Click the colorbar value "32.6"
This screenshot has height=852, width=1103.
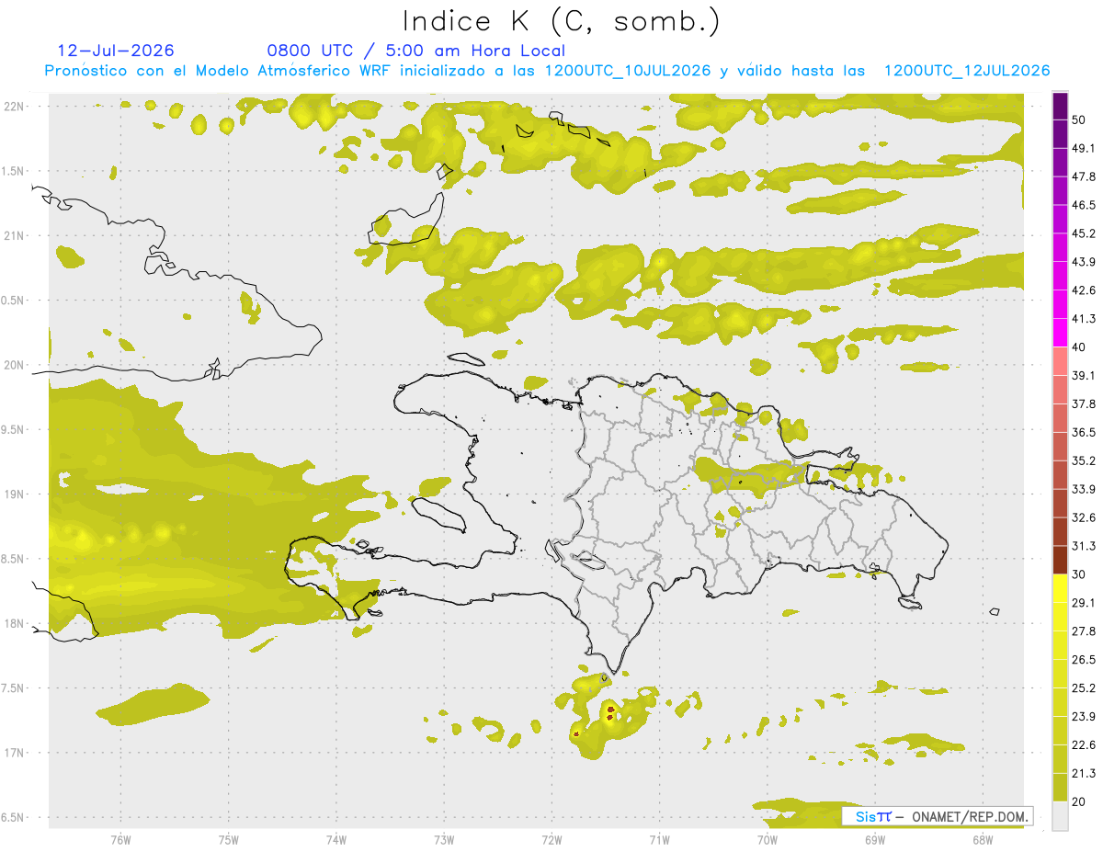pyautogui.click(x=1084, y=517)
